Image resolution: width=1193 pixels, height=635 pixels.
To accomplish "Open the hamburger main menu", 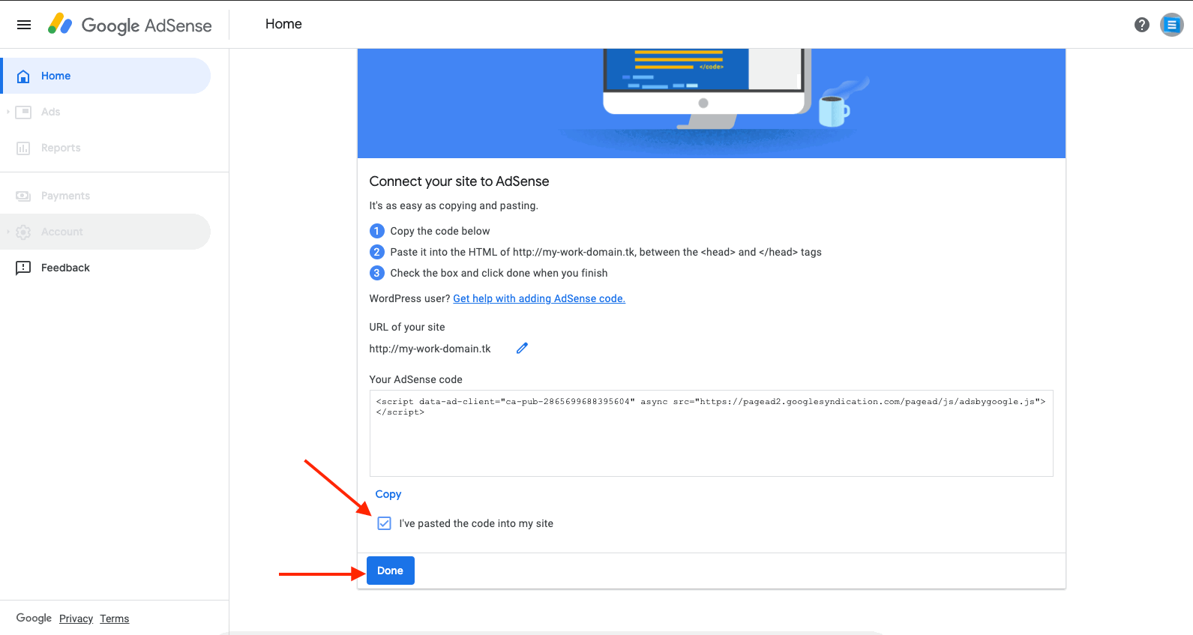I will [x=24, y=25].
